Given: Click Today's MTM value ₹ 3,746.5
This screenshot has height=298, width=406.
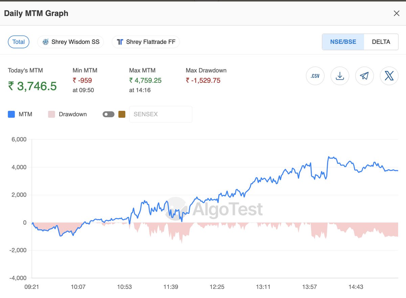Looking at the screenshot, I should (32, 86).
